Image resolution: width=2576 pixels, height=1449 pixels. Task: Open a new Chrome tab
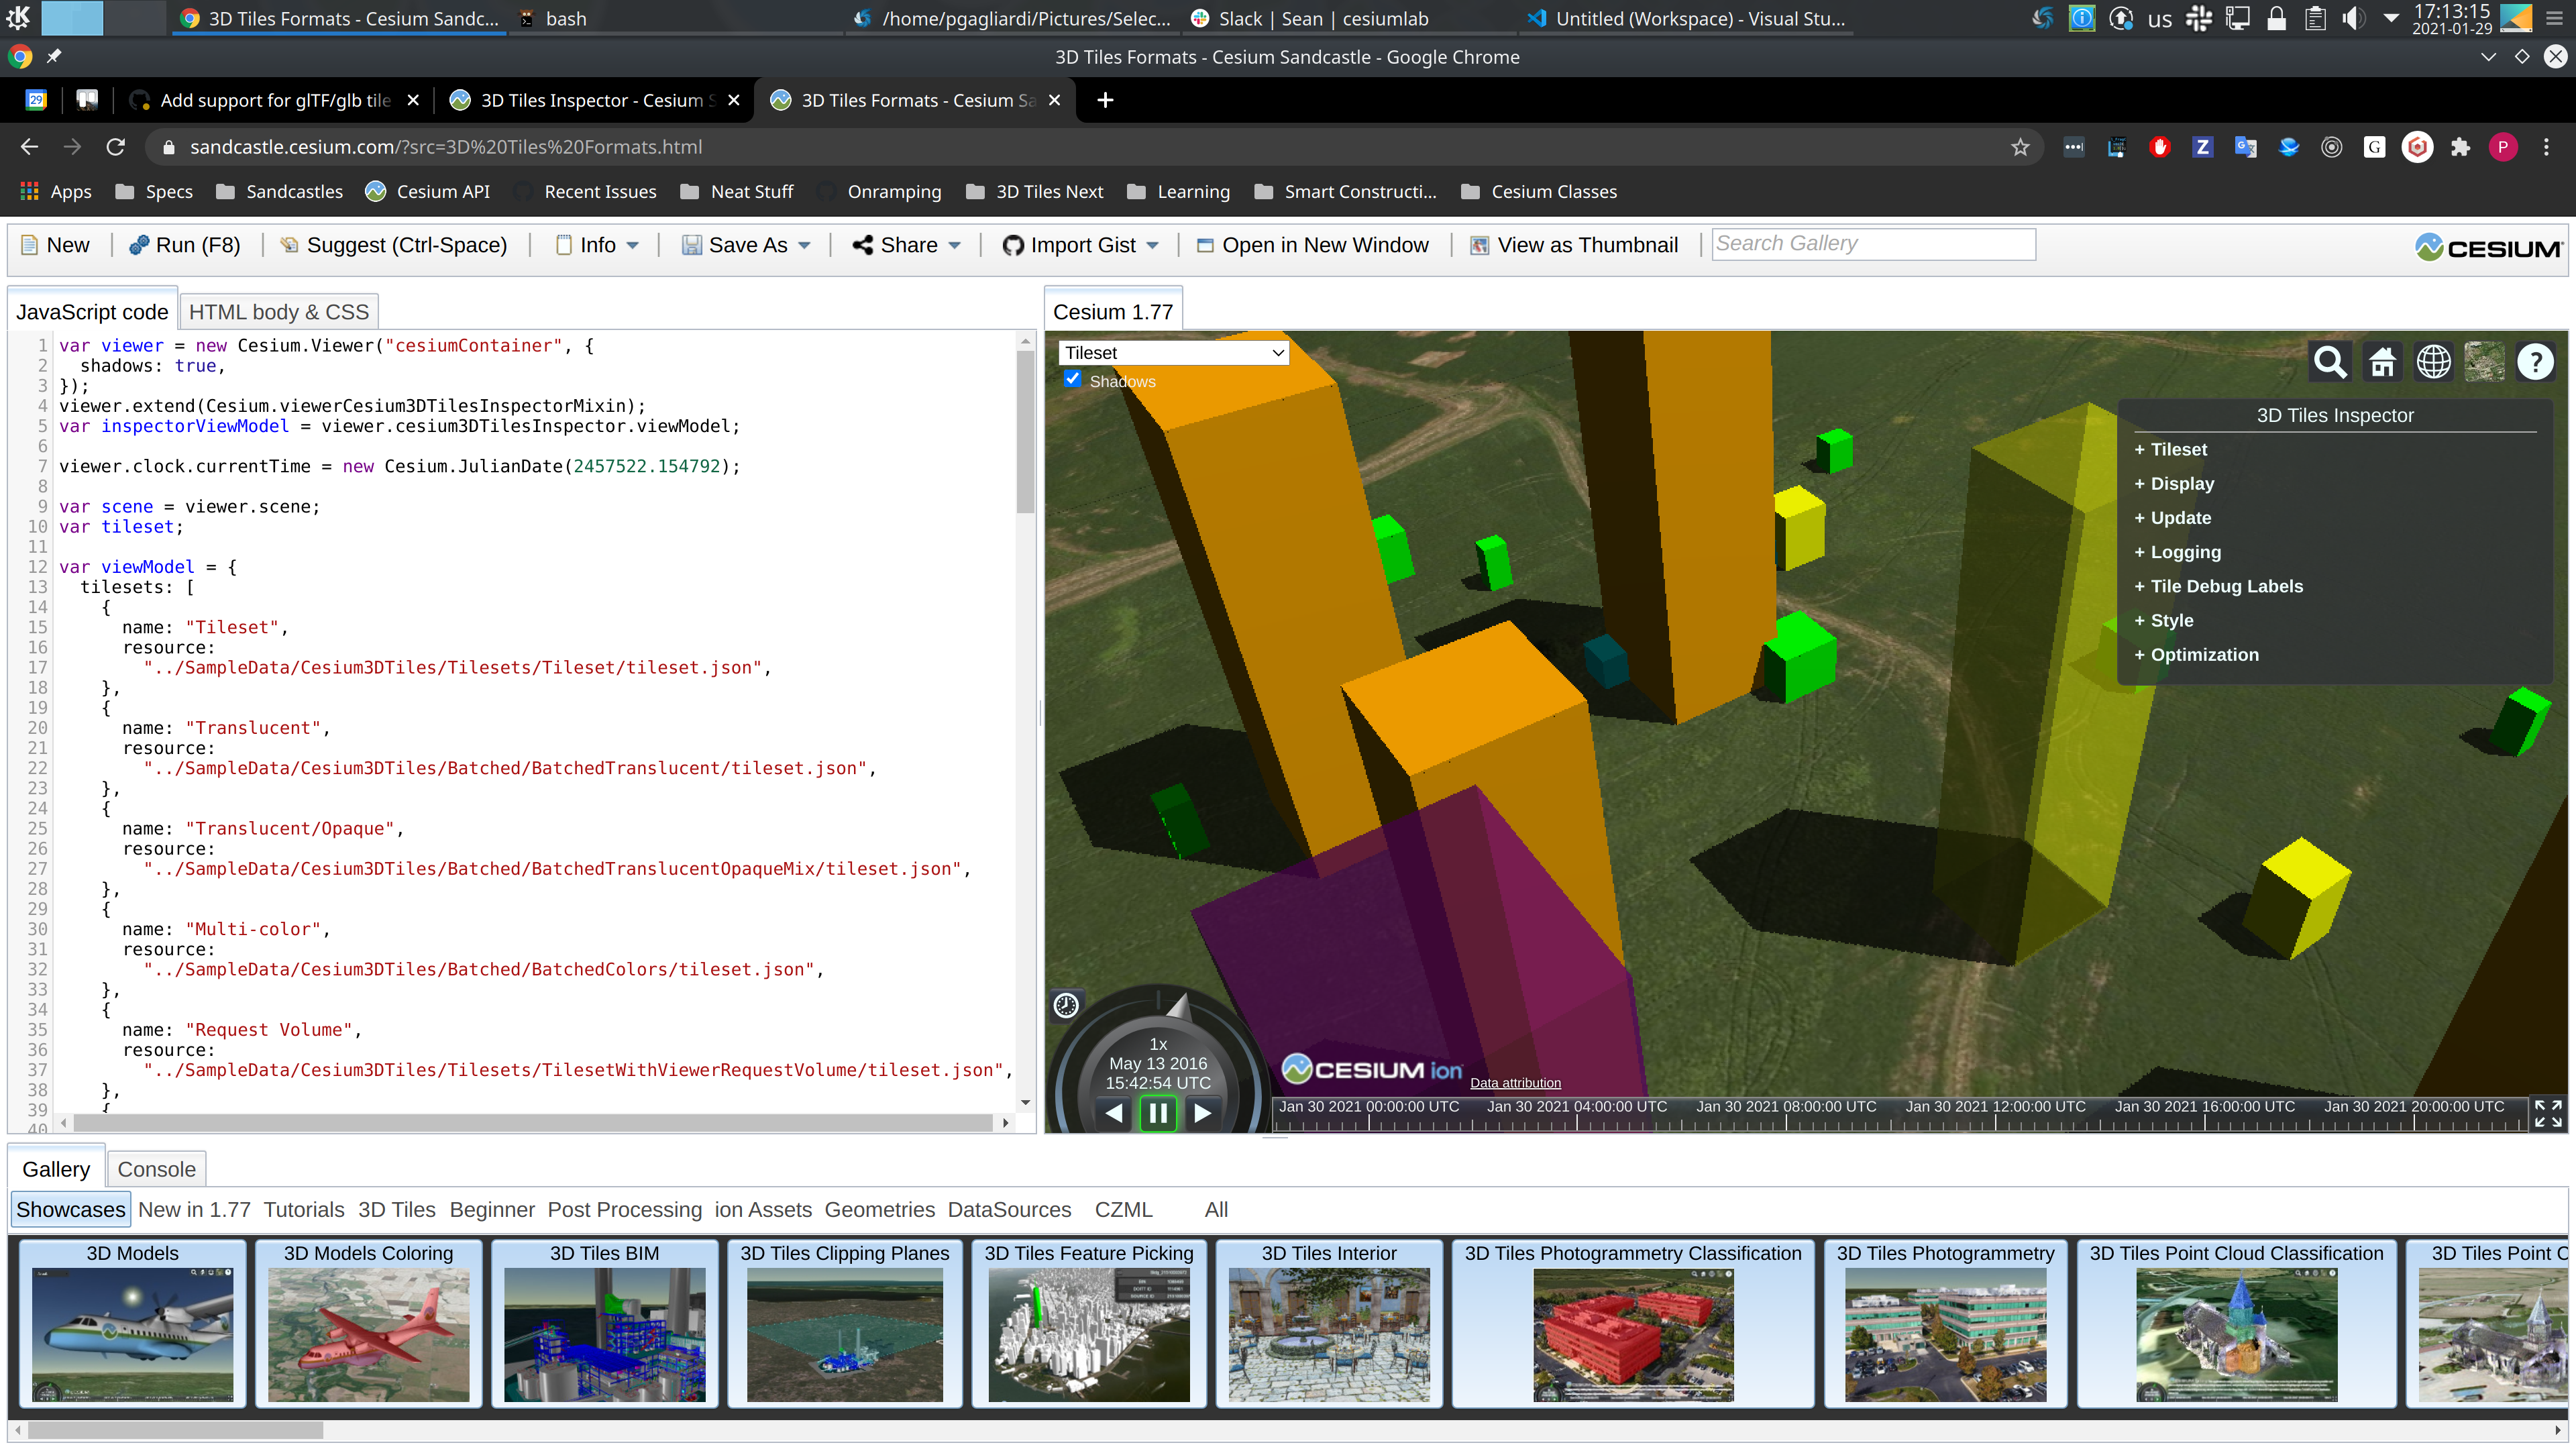[x=1105, y=100]
